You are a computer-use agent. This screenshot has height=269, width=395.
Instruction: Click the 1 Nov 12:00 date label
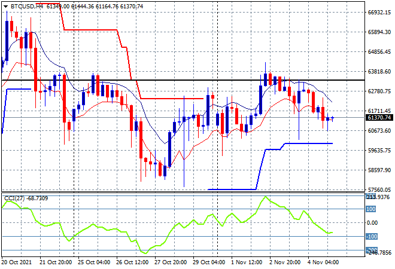(x=247, y=262)
